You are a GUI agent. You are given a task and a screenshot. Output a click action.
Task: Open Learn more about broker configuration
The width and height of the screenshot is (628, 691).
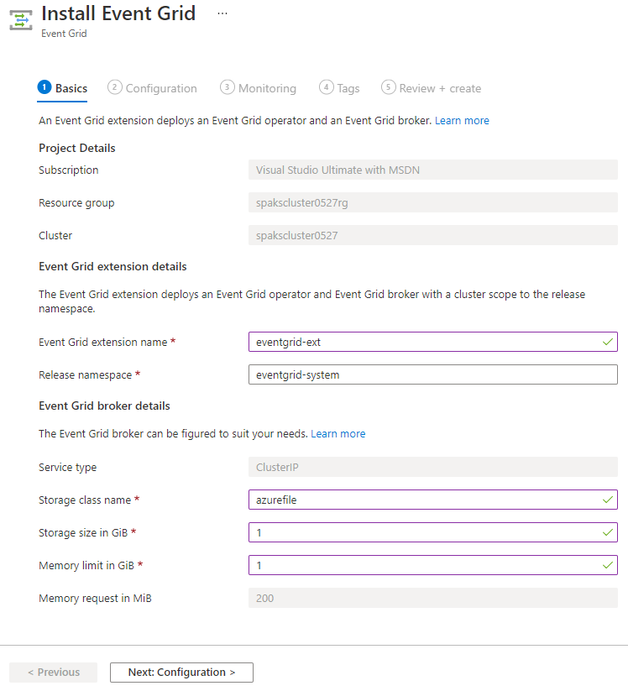click(338, 433)
